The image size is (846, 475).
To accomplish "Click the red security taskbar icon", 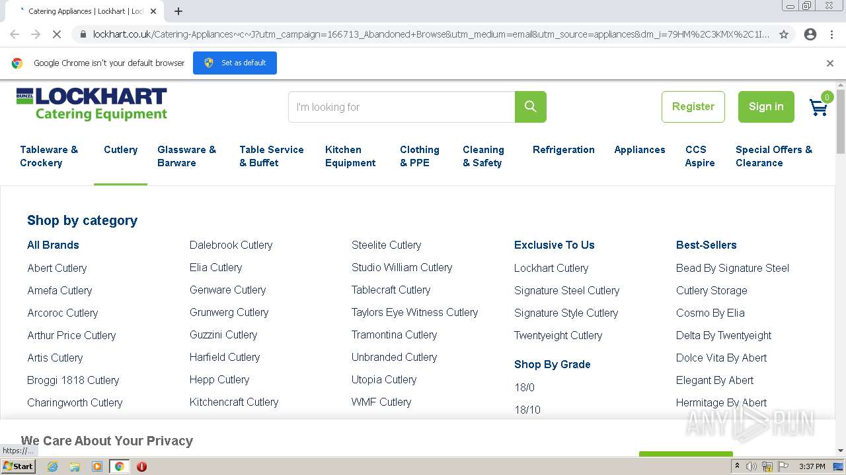I will coord(141,466).
